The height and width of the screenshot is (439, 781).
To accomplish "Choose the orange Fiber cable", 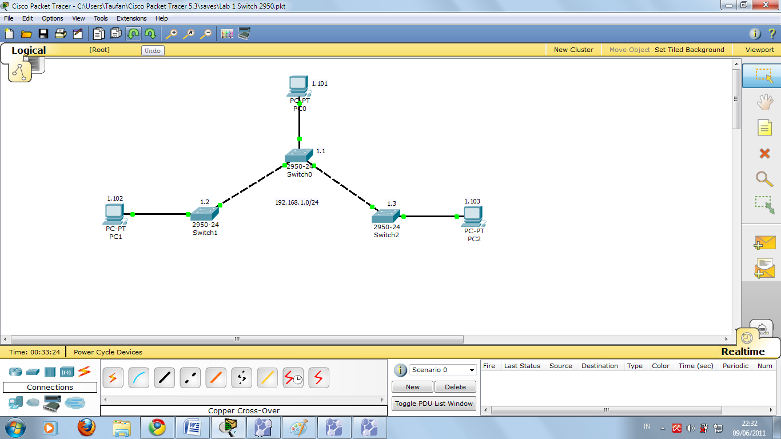I will [216, 378].
